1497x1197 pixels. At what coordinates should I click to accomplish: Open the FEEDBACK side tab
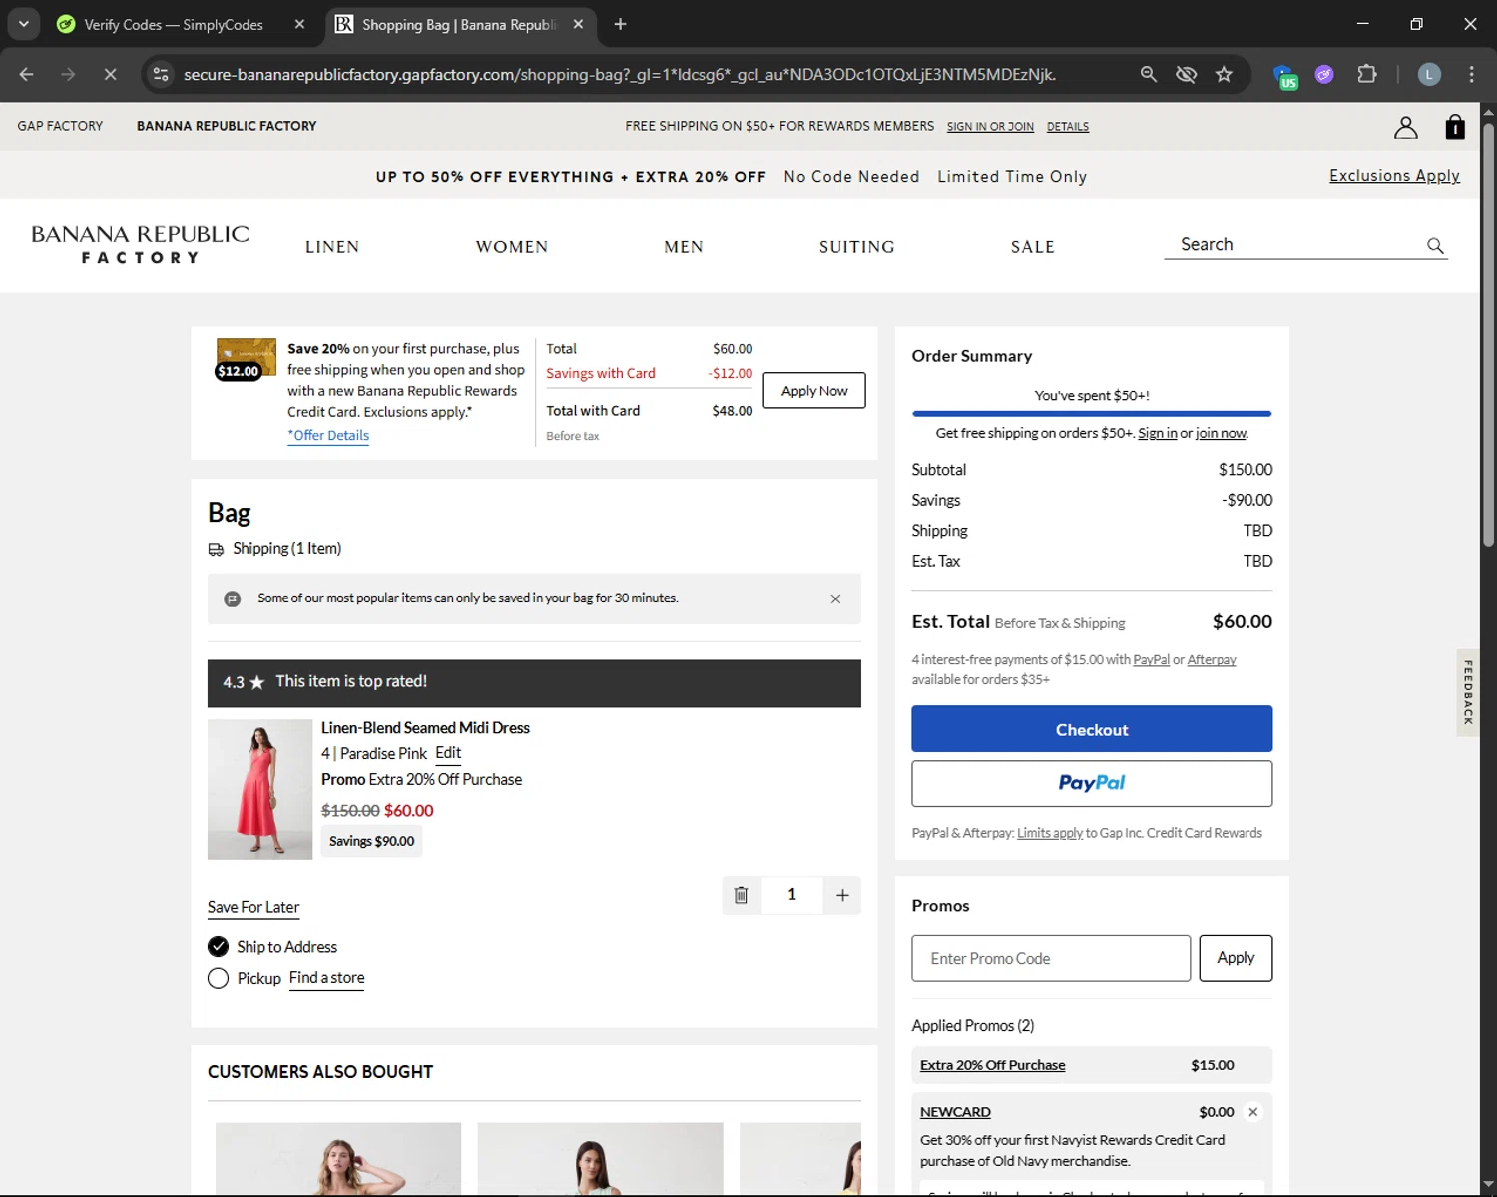1468,692
